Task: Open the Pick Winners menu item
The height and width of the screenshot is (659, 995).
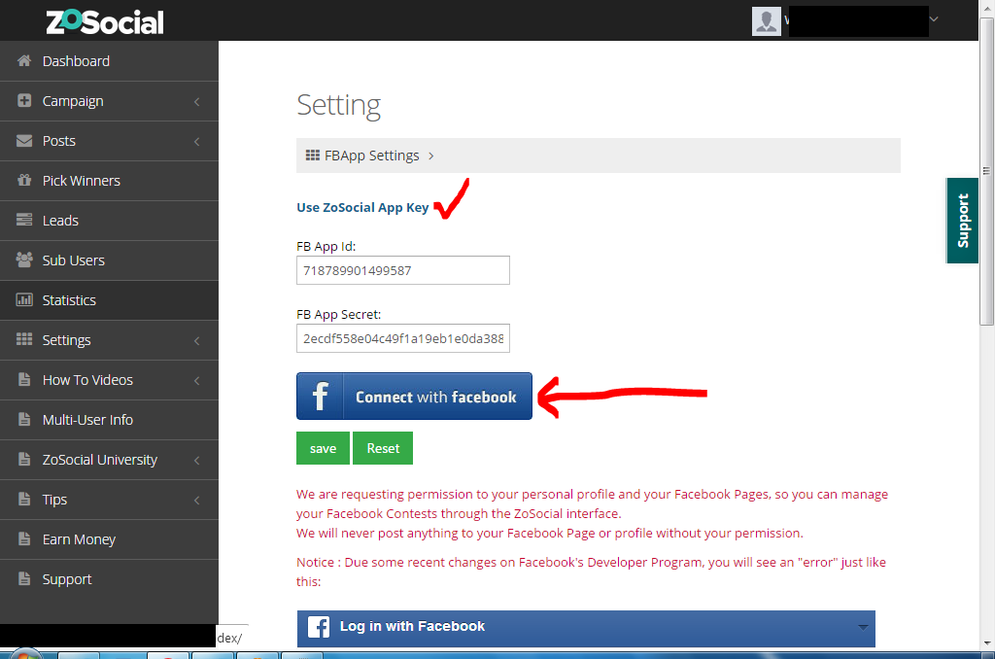Action: [x=109, y=181]
